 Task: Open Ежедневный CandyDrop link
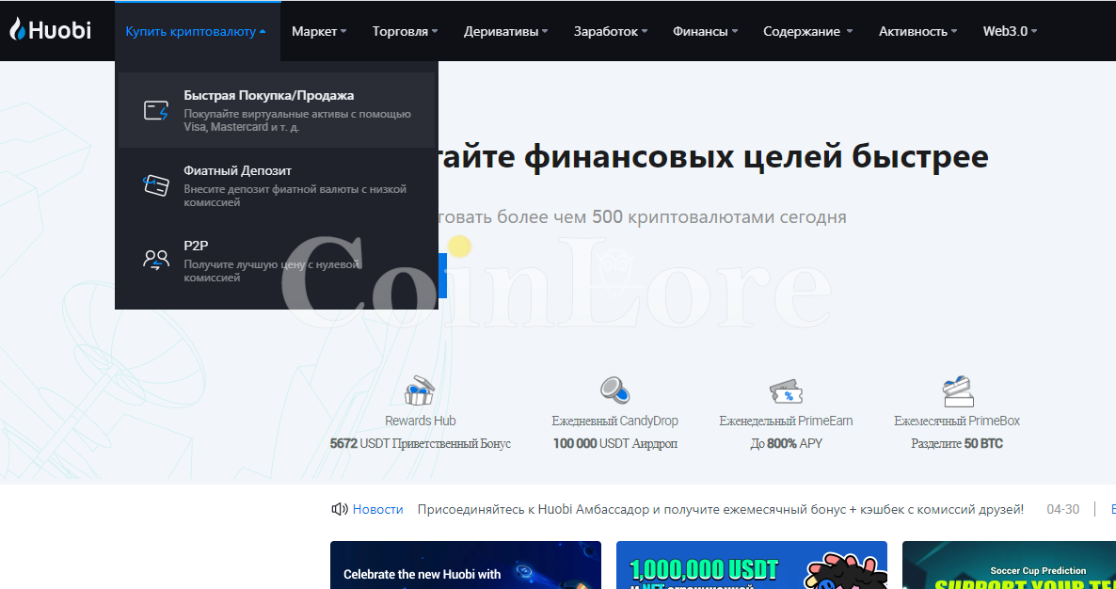click(x=615, y=422)
